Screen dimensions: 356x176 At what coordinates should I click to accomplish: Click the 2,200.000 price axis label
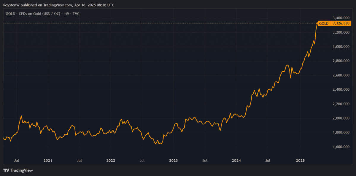click(341, 104)
